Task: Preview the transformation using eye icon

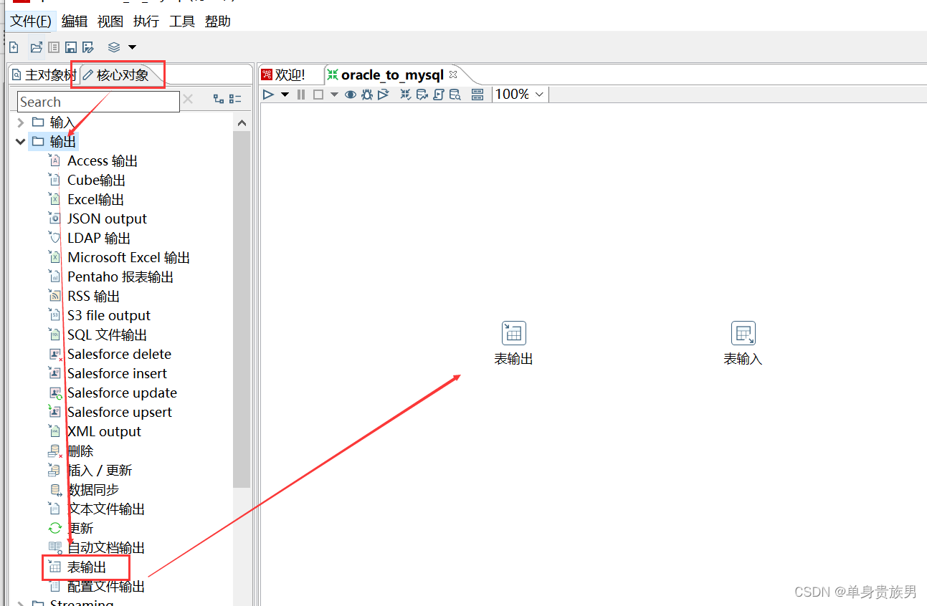Action: point(351,94)
